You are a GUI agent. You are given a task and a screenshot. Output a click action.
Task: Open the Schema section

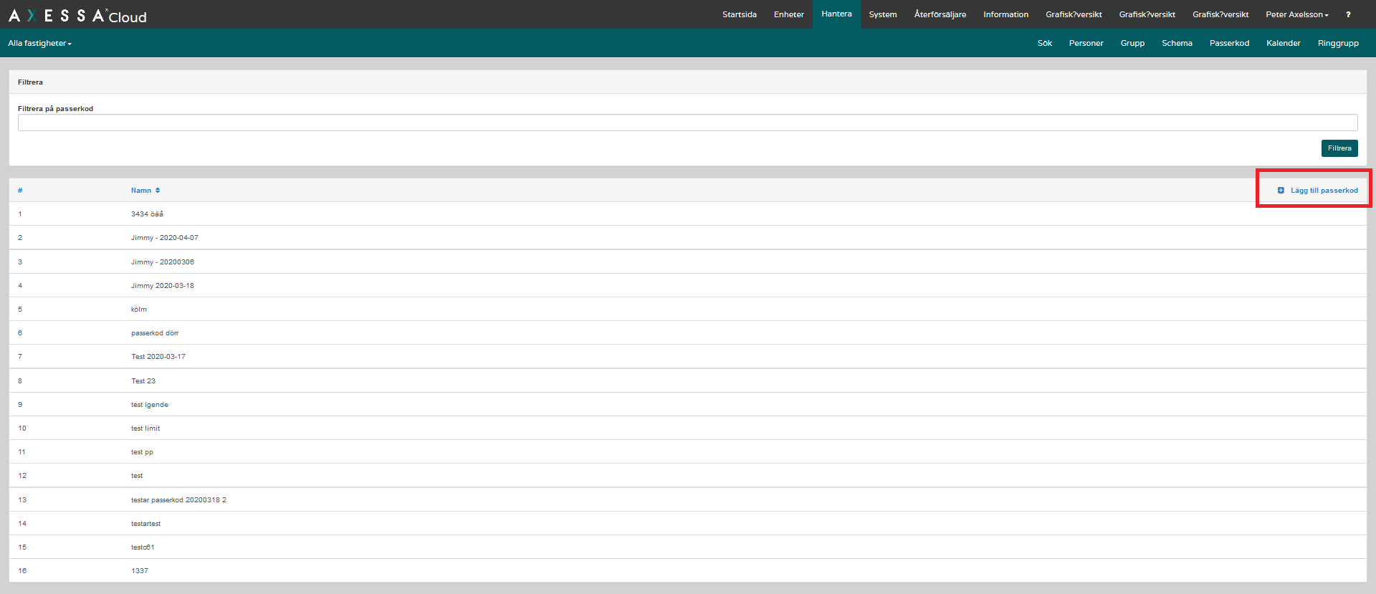pos(1177,43)
